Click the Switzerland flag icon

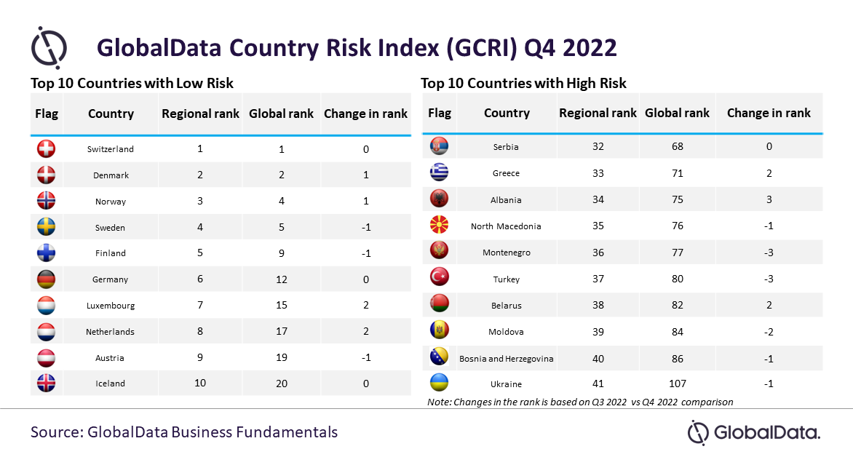click(x=47, y=148)
